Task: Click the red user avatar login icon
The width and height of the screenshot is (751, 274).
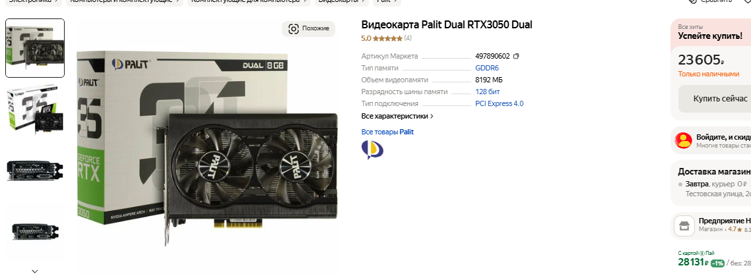Action: 684,140
